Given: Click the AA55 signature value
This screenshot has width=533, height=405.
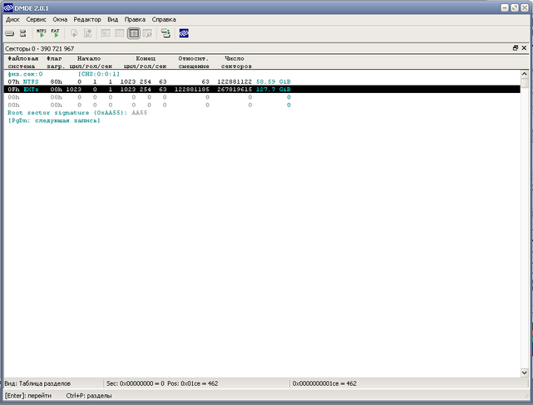Looking at the screenshot, I should coord(140,113).
